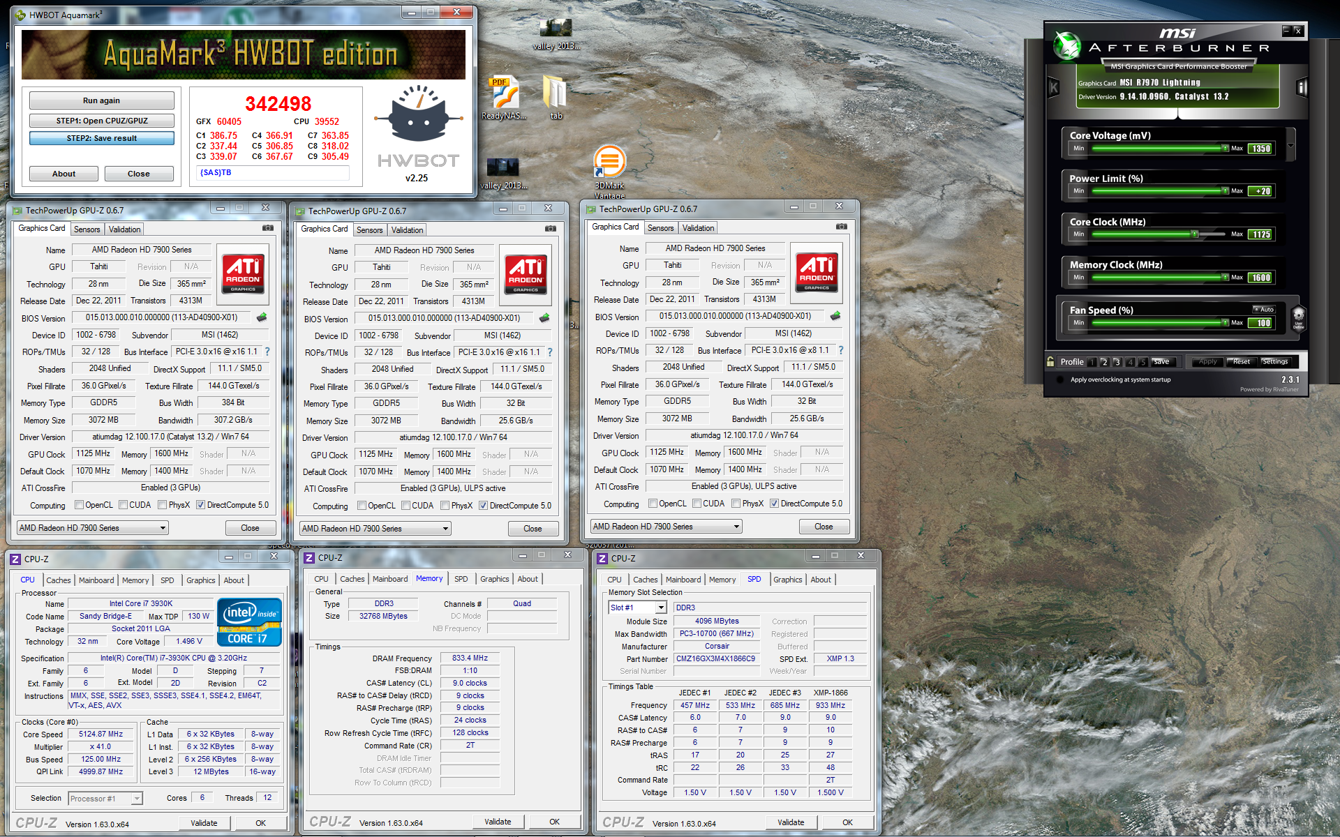Expand the Core Voltage side arrow in Afterburner
Viewport: 1340px width, 837px height.
coord(1291,145)
